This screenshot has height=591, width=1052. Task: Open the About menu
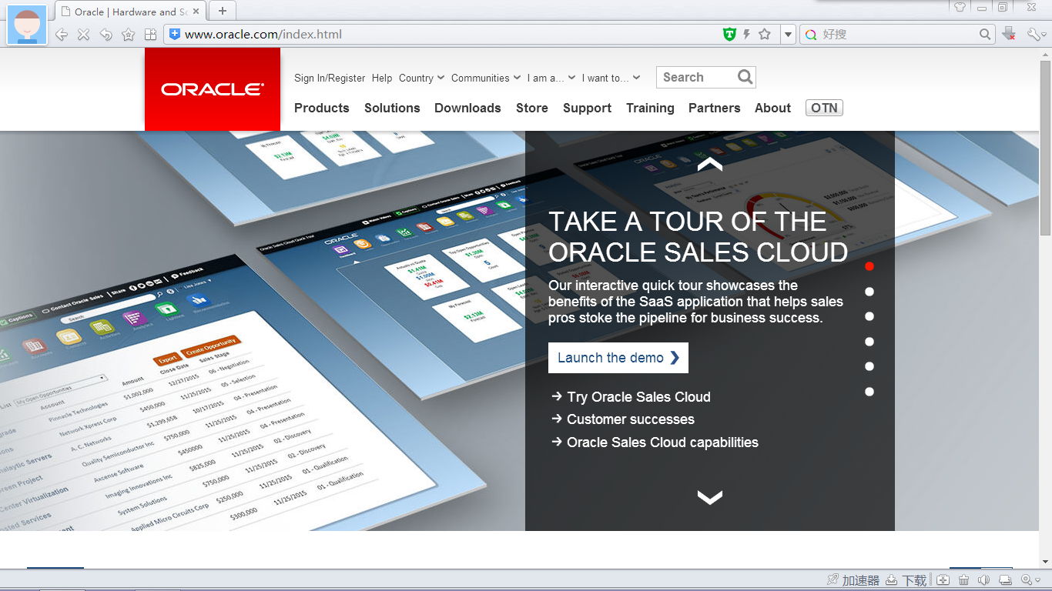[x=772, y=109]
